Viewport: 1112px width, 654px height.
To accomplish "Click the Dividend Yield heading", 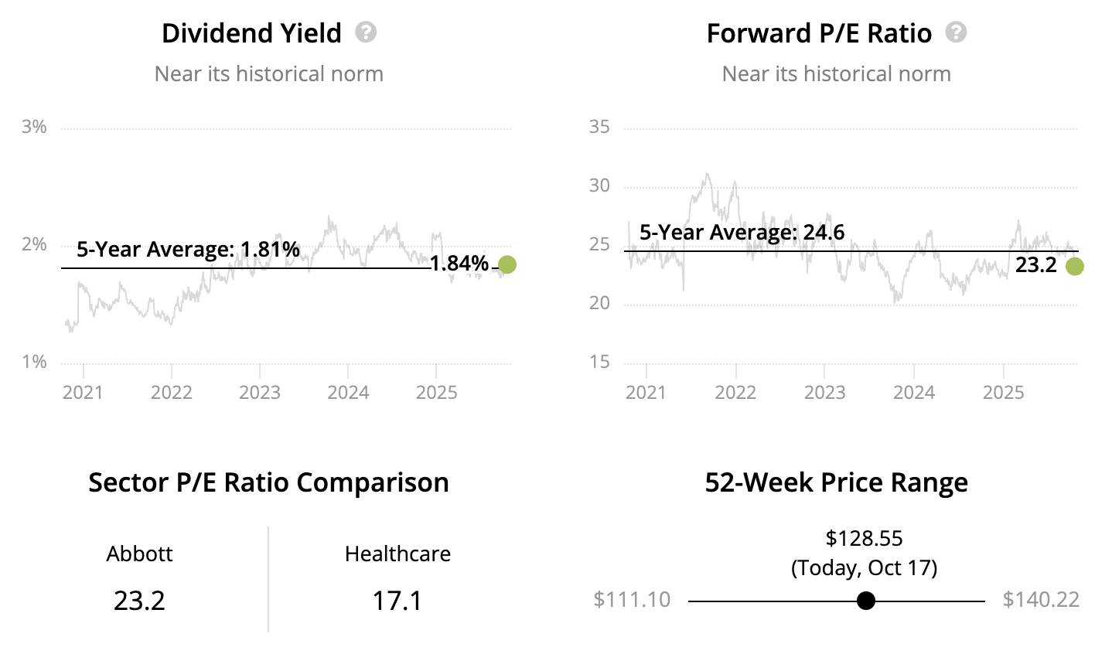I will (x=251, y=33).
